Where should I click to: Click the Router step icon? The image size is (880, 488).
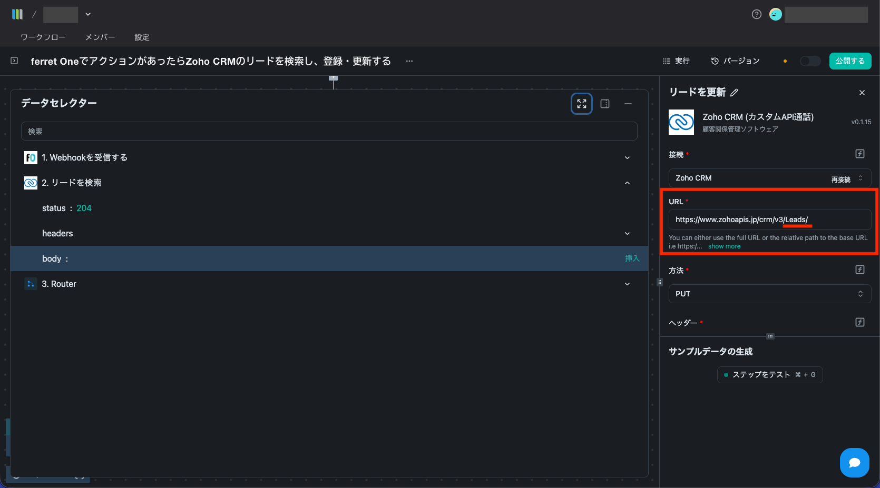[31, 284]
